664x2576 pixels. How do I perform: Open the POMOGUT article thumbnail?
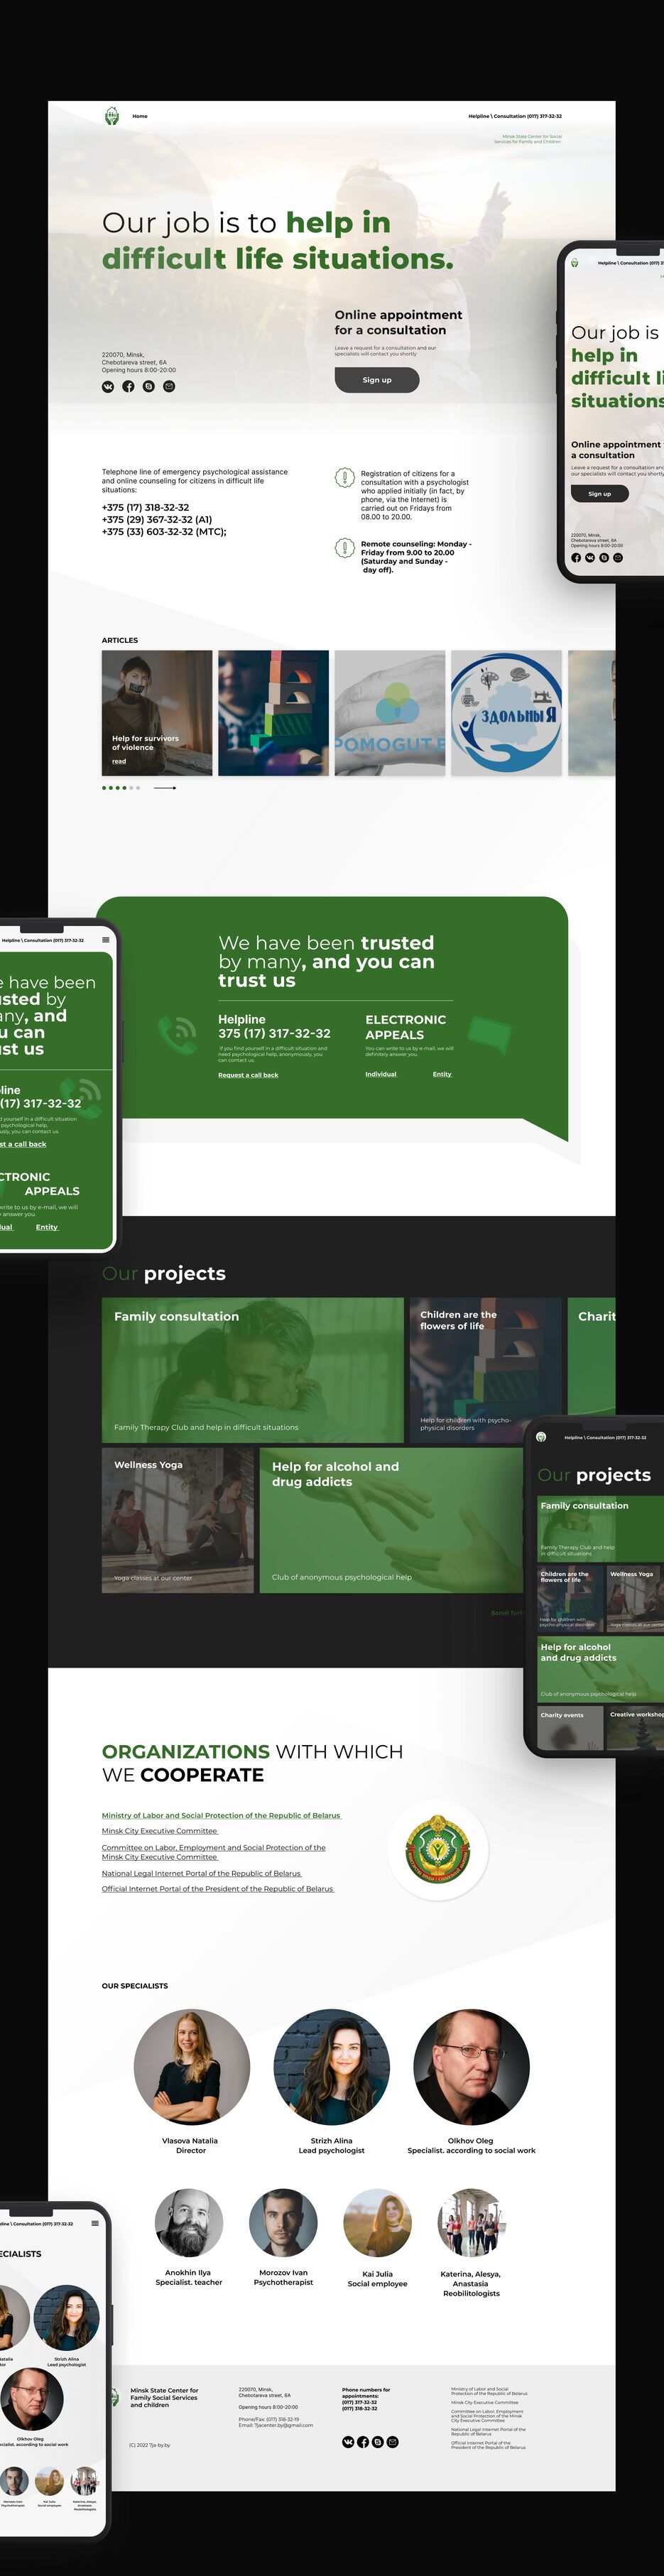click(390, 713)
